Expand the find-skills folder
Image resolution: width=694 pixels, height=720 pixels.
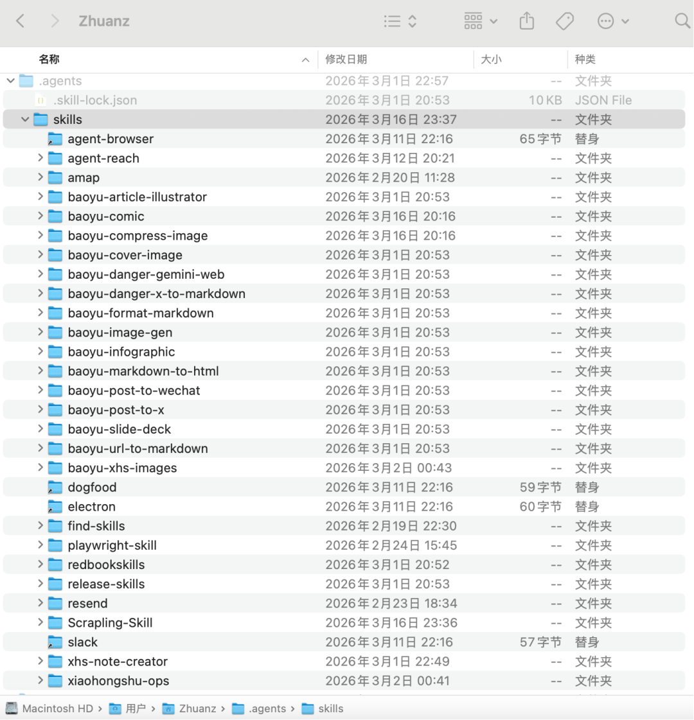40,526
